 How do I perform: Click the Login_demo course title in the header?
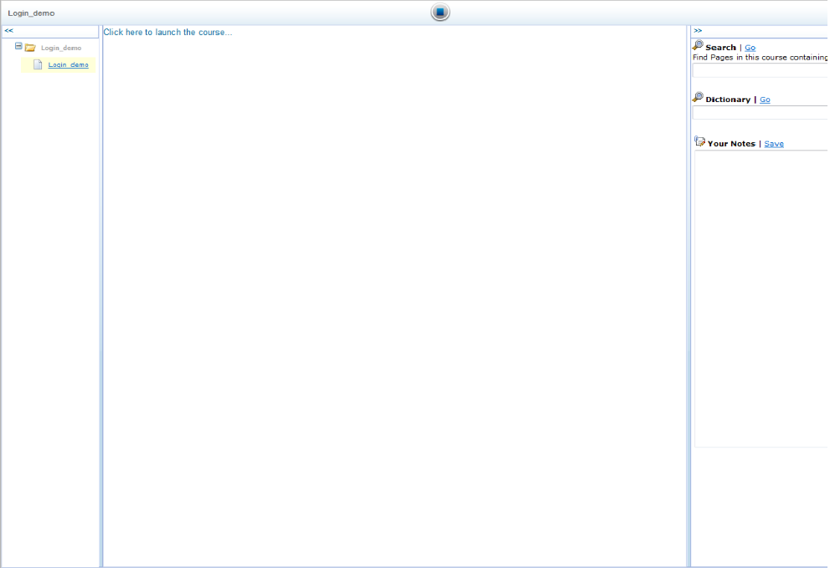[x=32, y=13]
